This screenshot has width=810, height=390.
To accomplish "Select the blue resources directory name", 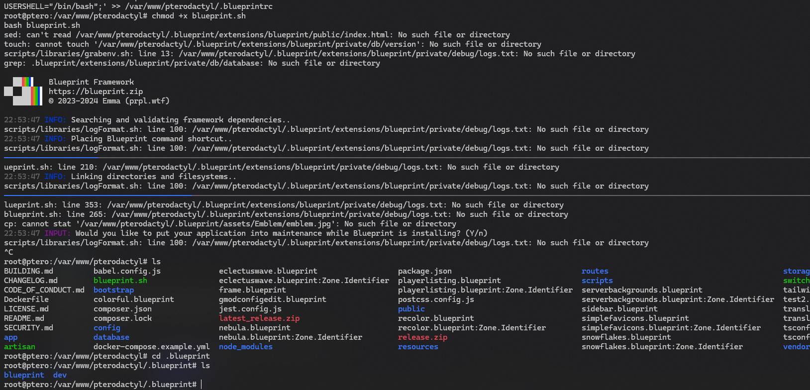I will click(x=418, y=347).
